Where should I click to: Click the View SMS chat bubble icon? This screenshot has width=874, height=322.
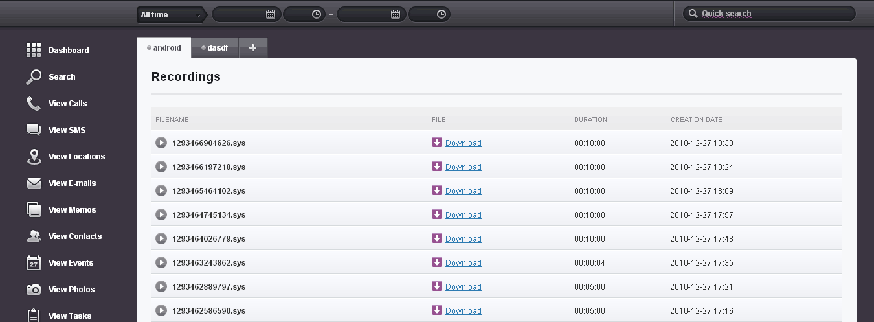tap(34, 130)
